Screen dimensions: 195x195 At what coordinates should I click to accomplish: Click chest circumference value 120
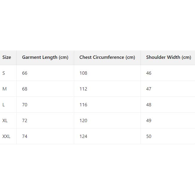[83, 121]
